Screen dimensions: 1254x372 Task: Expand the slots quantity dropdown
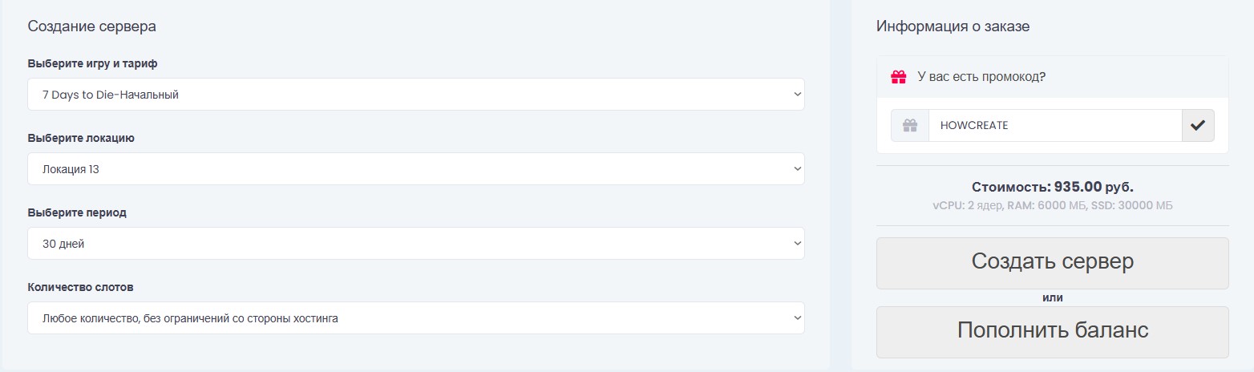pyautogui.click(x=415, y=318)
